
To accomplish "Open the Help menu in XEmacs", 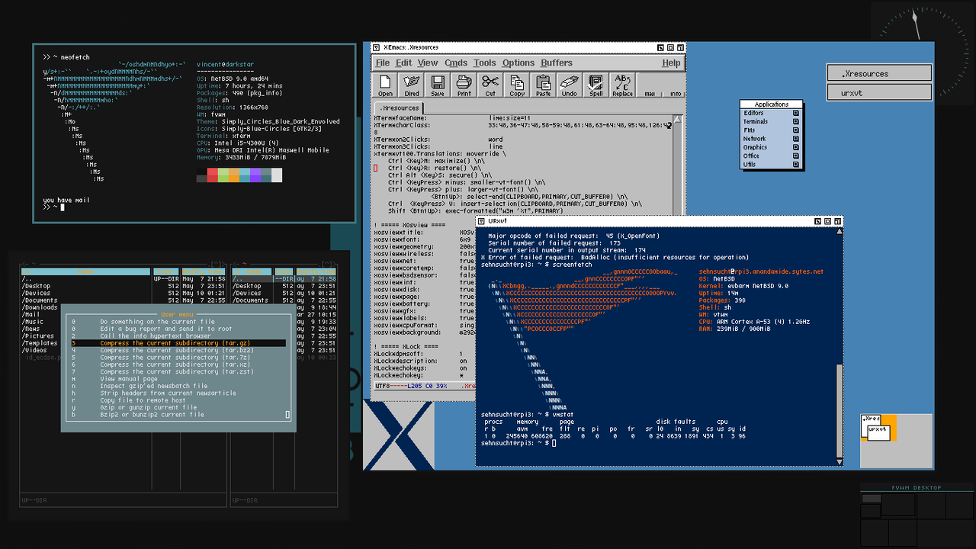I will 671,63.
